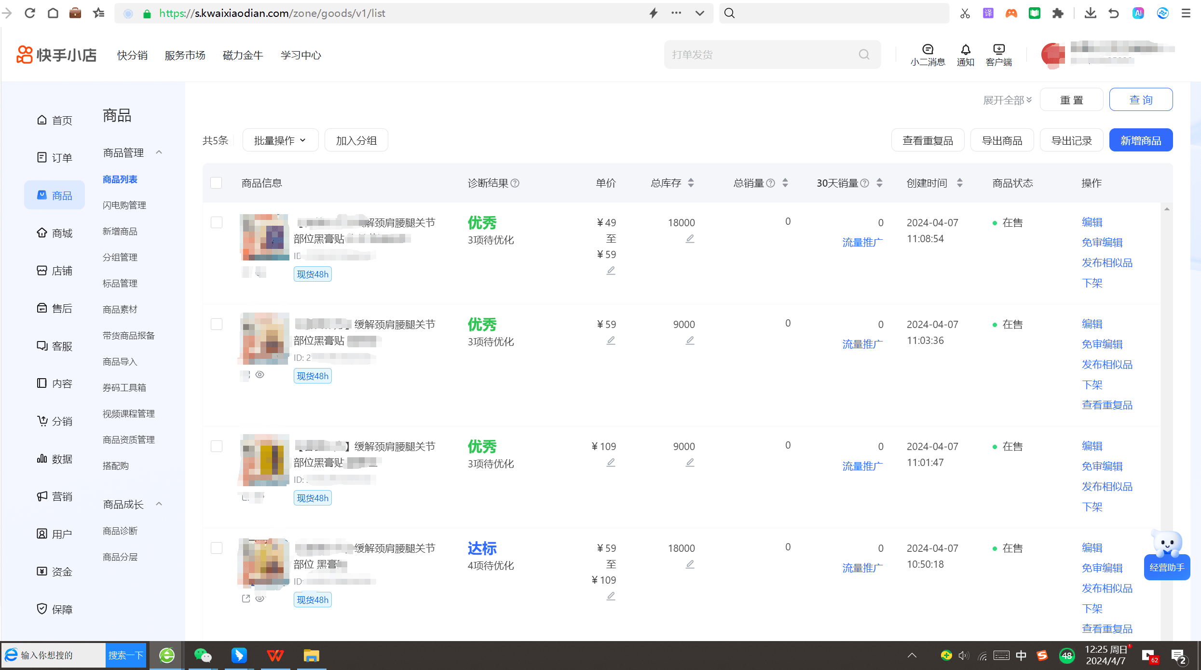Viewport: 1201px width, 670px height.
Task: Toggle the preview eye icon on second product
Action: pyautogui.click(x=260, y=374)
